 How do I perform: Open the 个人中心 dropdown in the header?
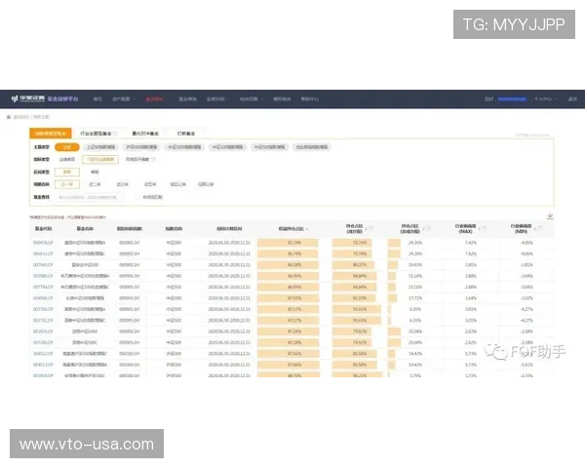point(543,99)
